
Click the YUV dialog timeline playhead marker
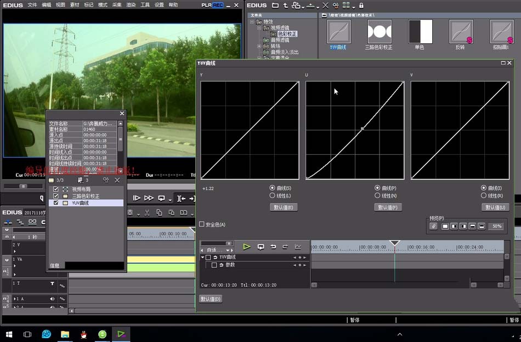(394, 243)
